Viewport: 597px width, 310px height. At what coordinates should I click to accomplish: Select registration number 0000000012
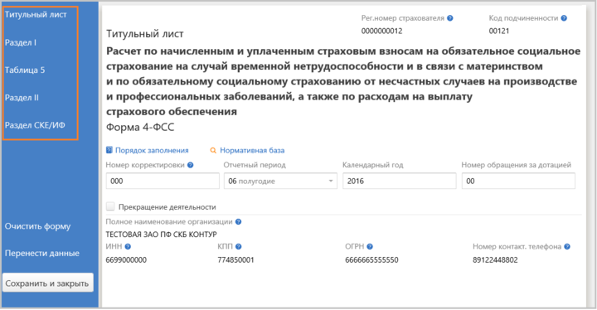coord(382,31)
